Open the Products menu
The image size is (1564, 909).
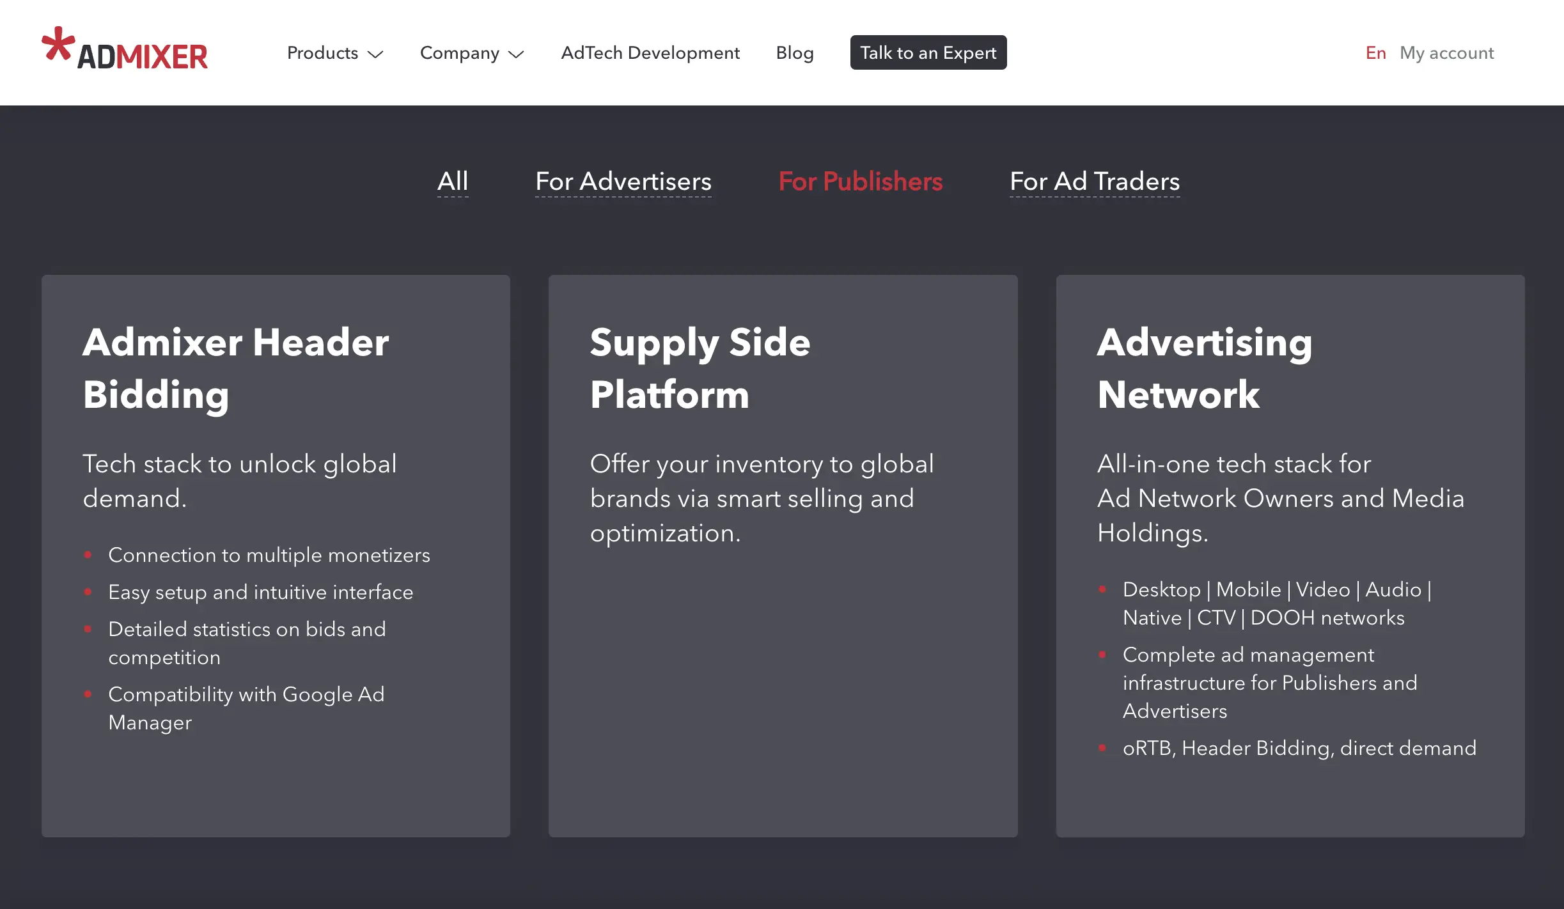(x=323, y=53)
